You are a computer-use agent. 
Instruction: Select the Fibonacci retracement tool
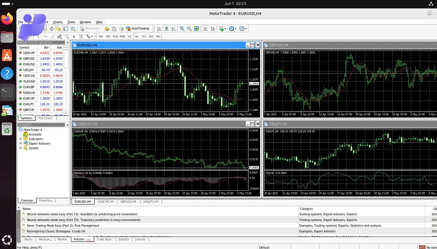[x=67, y=36]
